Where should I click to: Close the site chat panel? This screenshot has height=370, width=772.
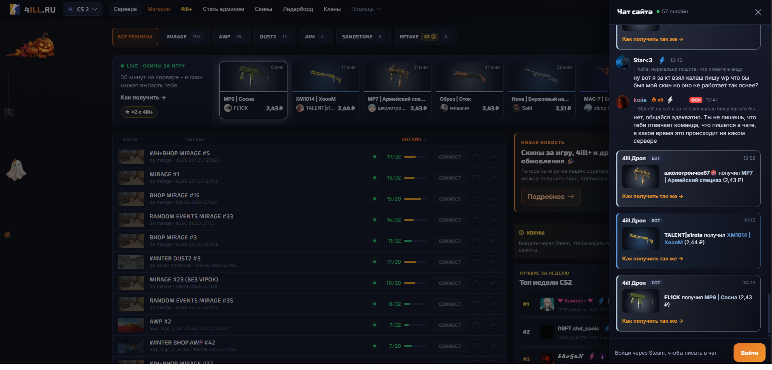(x=758, y=12)
